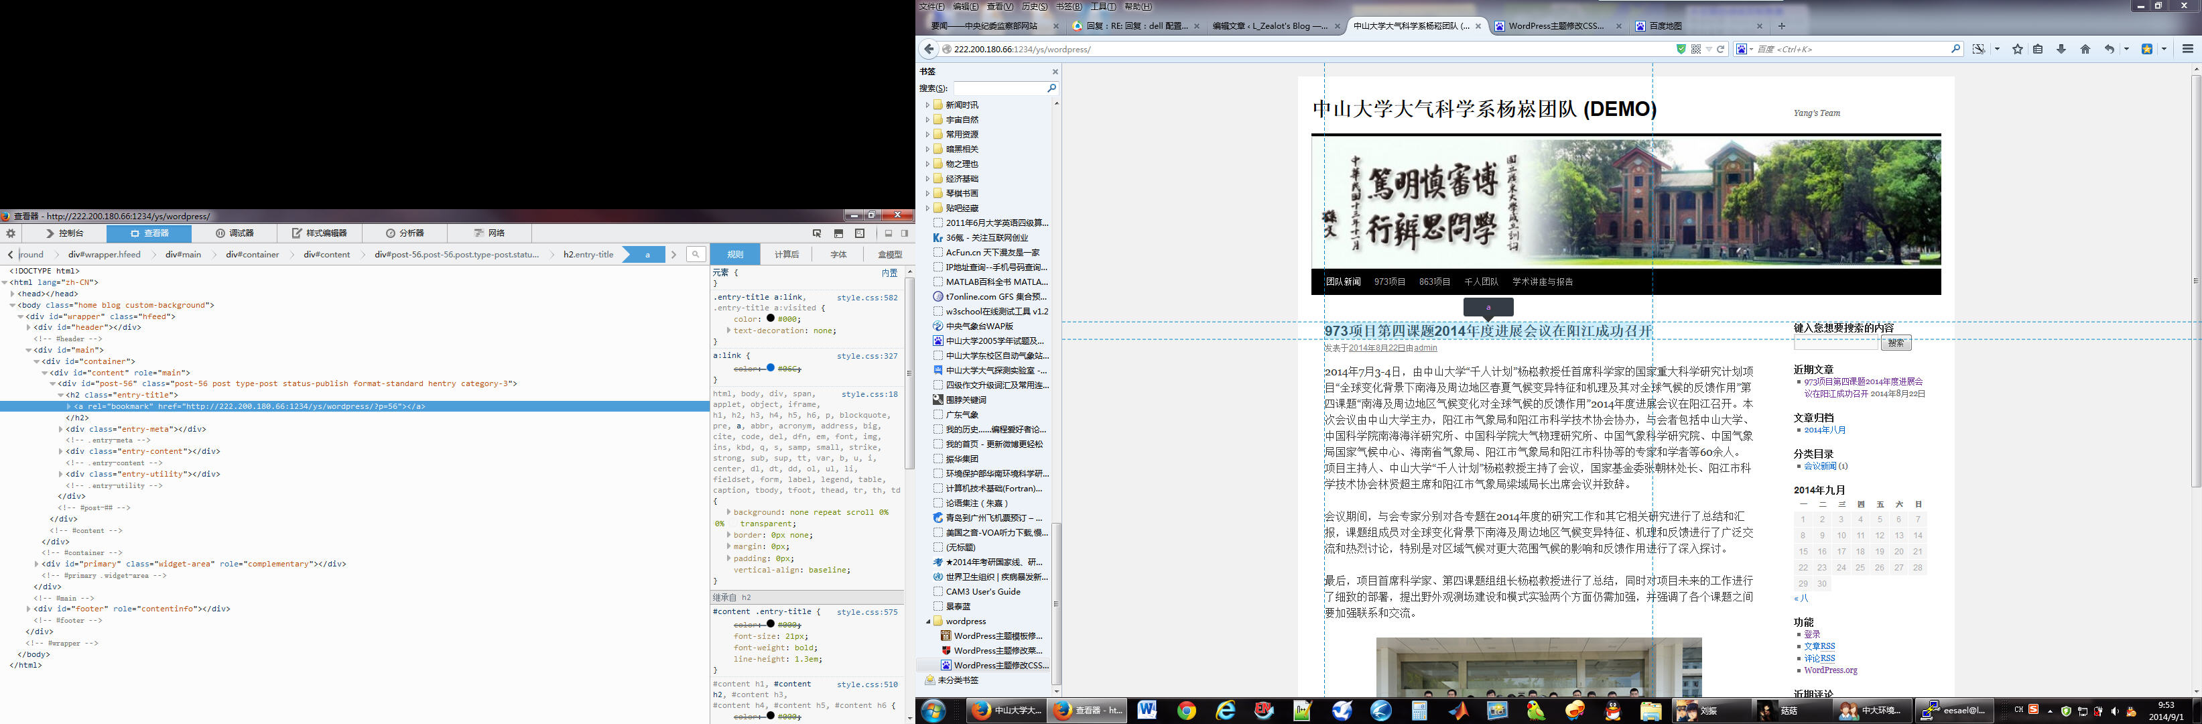Bookmark this page with star icon

pos(2017,50)
